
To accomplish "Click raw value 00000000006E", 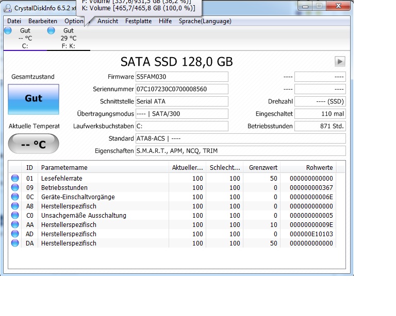I will [311, 197].
